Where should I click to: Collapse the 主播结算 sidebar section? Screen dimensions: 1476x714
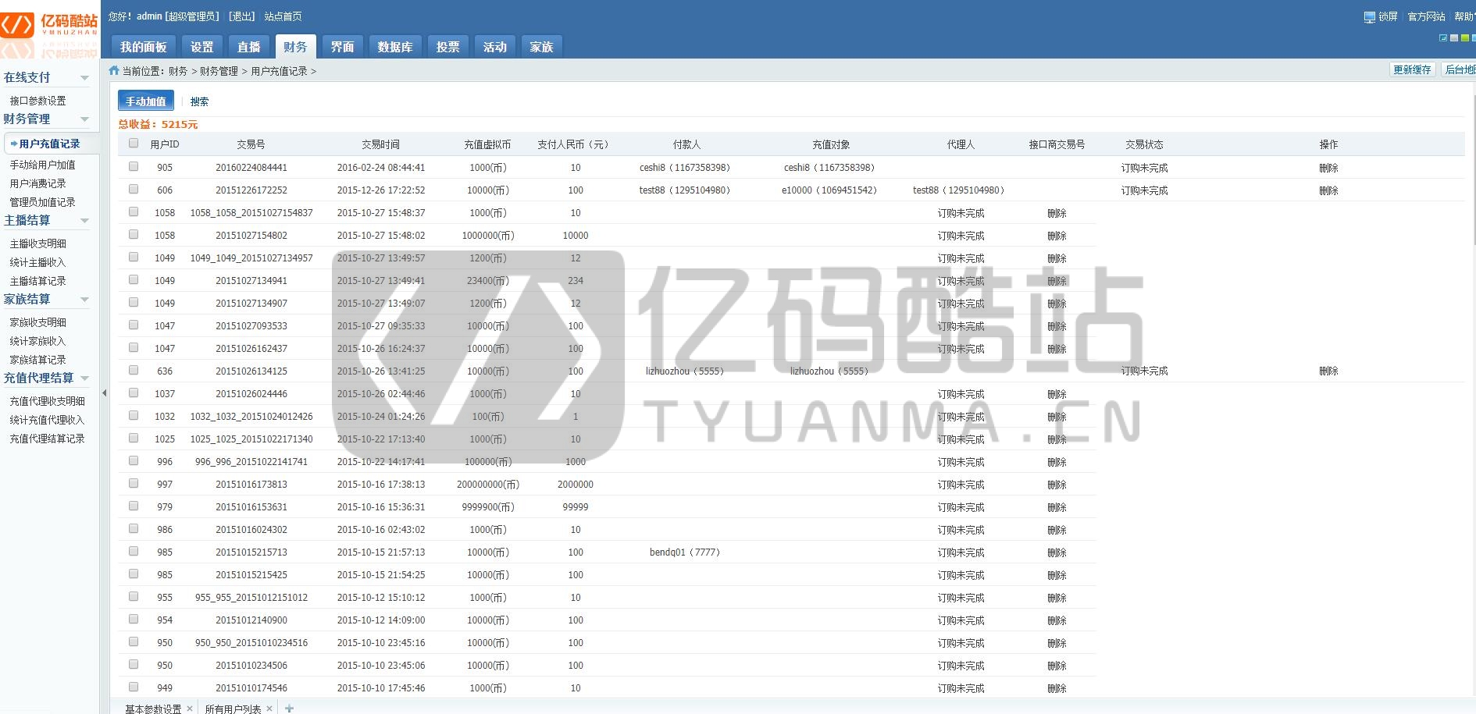click(x=84, y=221)
